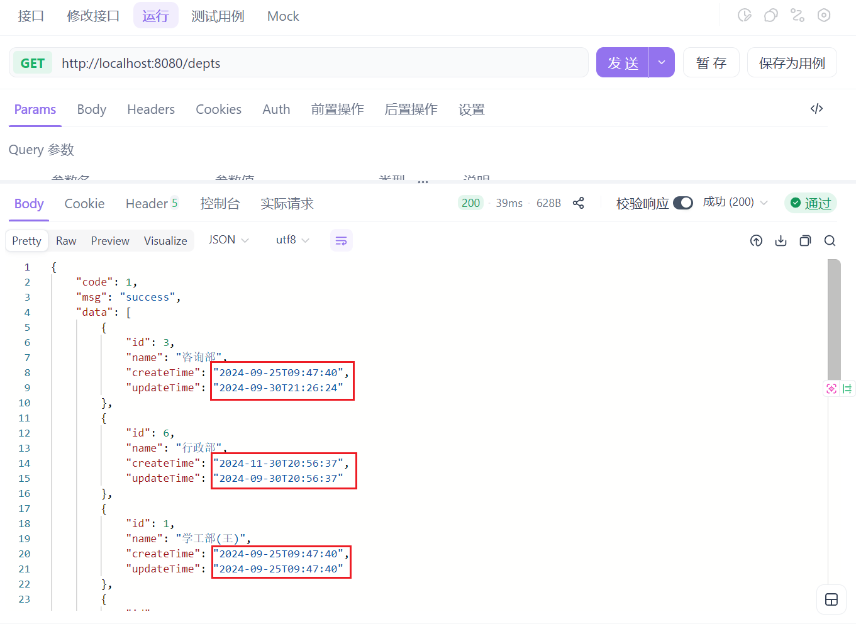856x624 pixels.
Task: Select the GET method selector
Action: 33,63
